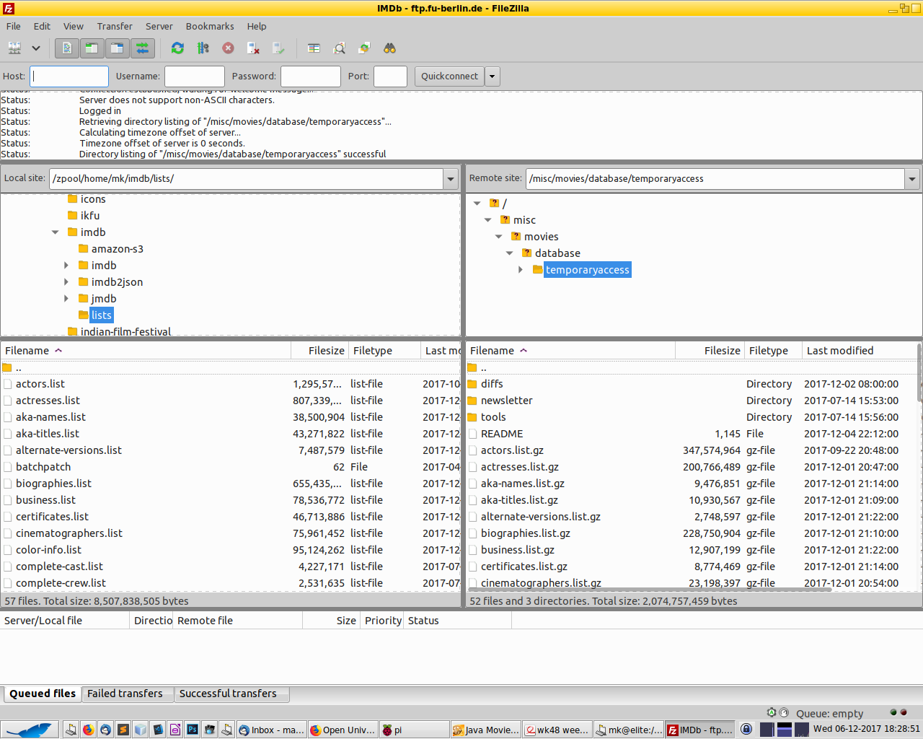Open the Site Manager dropdown arrow
The height and width of the screenshot is (739, 923).
pos(35,48)
